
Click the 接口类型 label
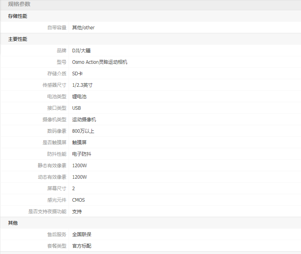point(57,108)
